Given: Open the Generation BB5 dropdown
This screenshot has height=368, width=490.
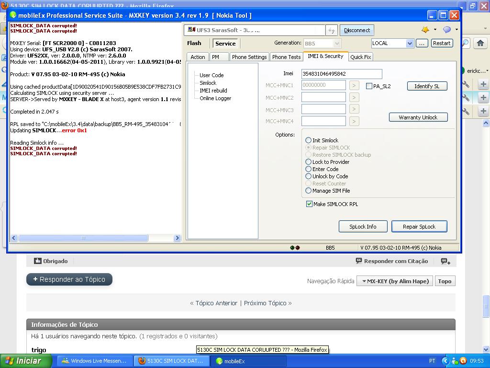Looking at the screenshot, I should point(337,43).
